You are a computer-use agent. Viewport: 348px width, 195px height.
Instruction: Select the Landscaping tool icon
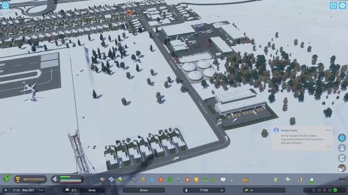tap(232, 179)
